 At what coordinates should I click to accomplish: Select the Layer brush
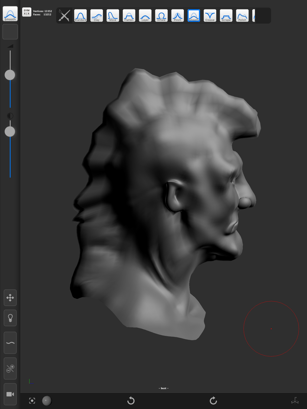145,16
